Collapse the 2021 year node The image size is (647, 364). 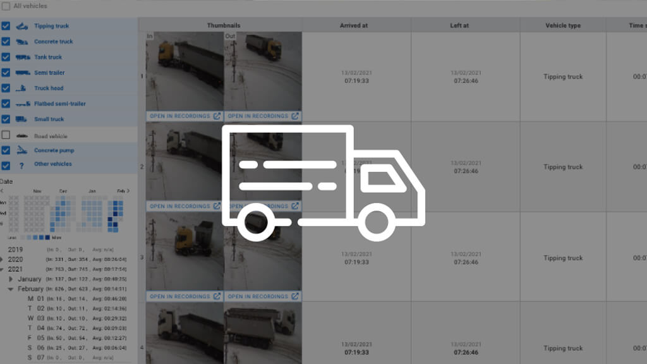pos(1,269)
